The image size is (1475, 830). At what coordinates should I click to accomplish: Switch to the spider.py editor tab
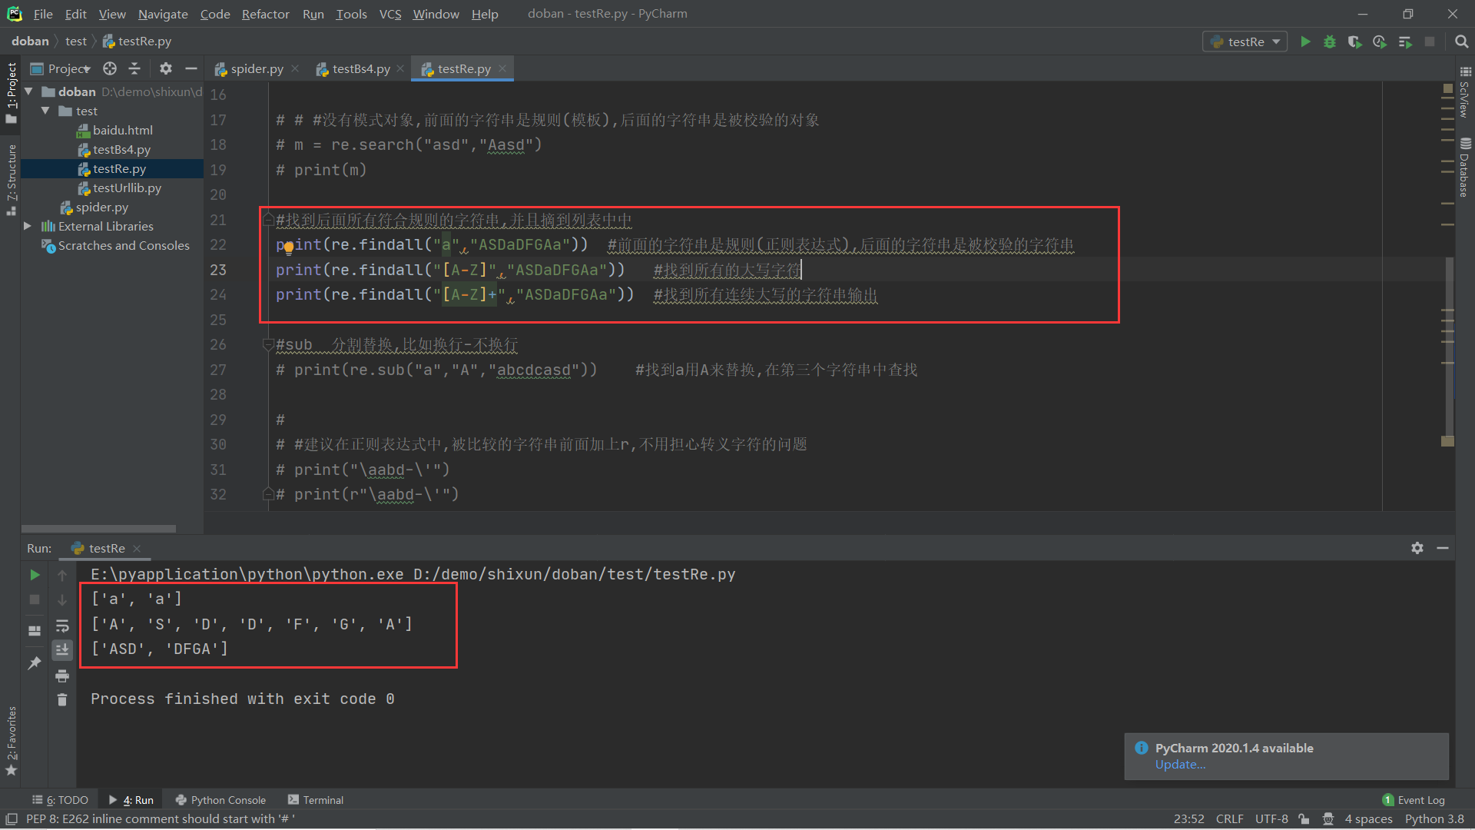coord(257,68)
